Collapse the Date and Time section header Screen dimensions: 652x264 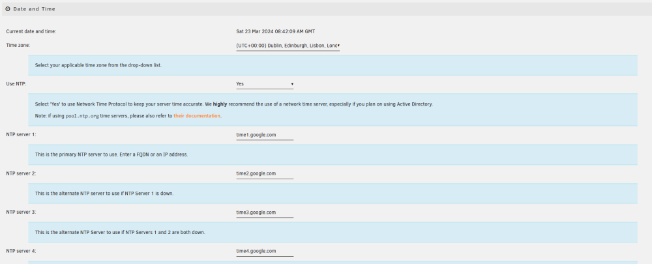click(x=327, y=8)
